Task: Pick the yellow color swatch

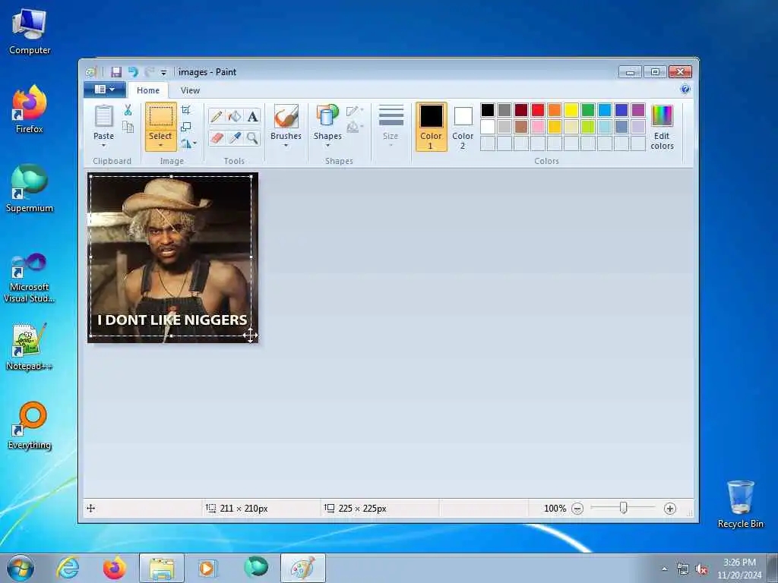Action: [571, 110]
